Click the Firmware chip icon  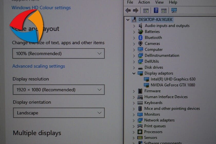pos(140,91)
